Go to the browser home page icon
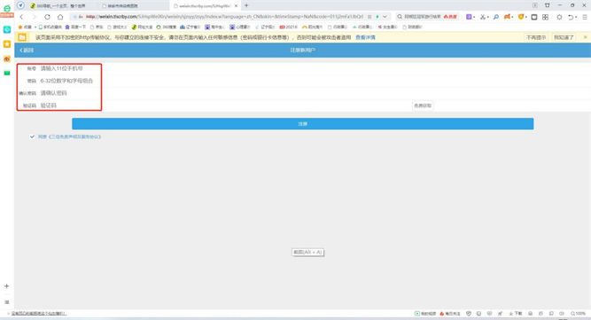 [x=60, y=17]
